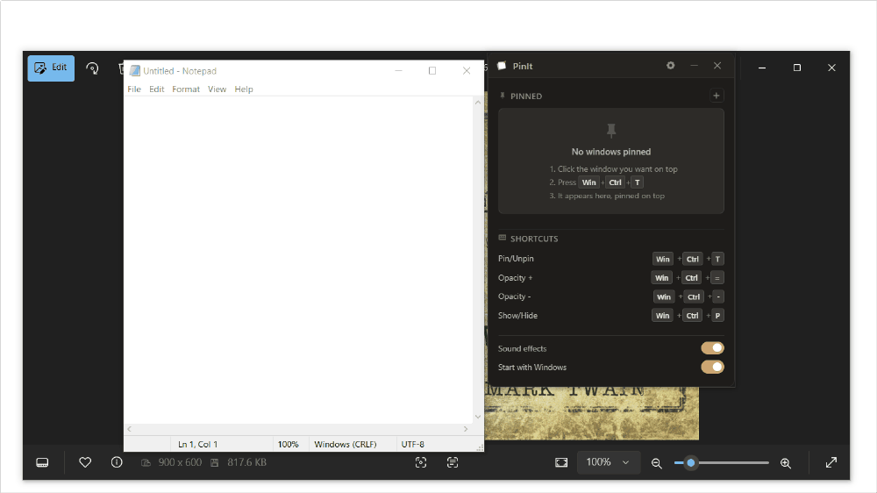Screen dimensions: 877x493
Task: Enter fullscreen with the expand arrows icon
Action: point(831,462)
